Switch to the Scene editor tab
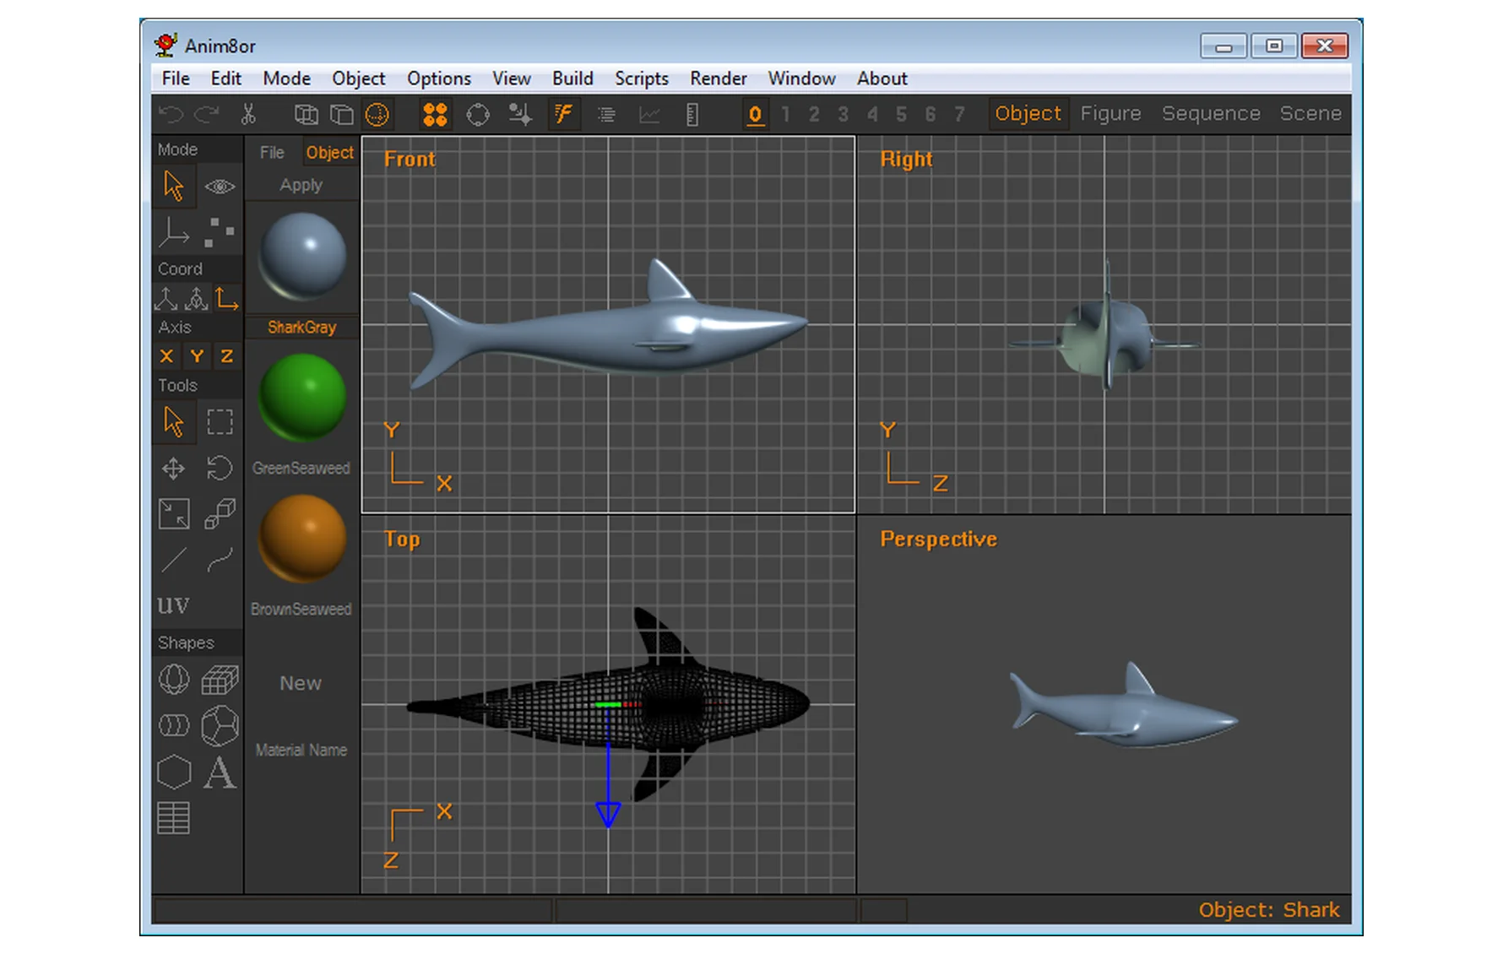Viewport: 1503px width, 954px height. 1310,113
